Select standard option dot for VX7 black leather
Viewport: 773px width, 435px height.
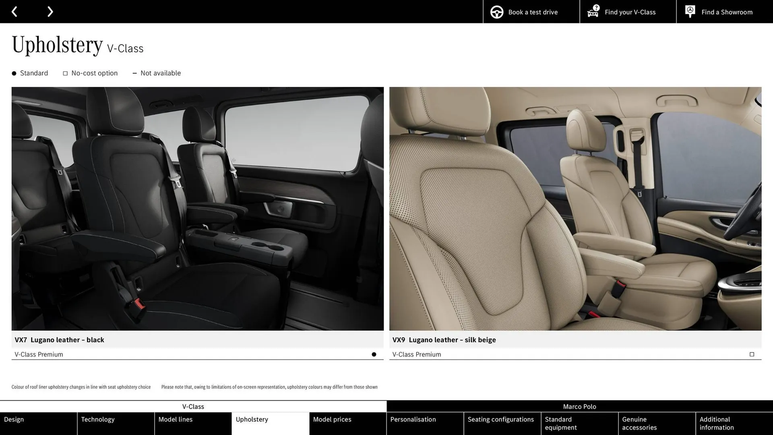point(374,354)
